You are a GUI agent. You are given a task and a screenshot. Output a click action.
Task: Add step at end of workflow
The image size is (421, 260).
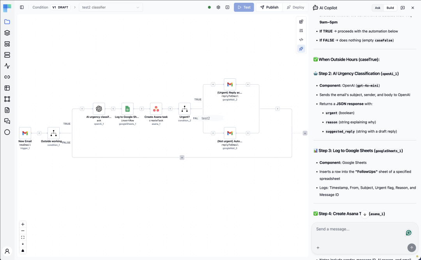tap(305, 133)
